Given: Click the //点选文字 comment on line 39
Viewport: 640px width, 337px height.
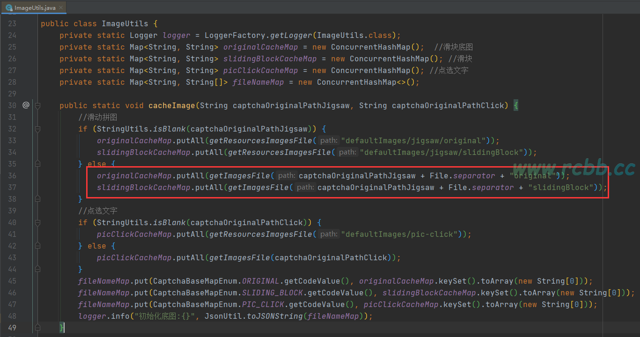Looking at the screenshot, I should pos(97,211).
